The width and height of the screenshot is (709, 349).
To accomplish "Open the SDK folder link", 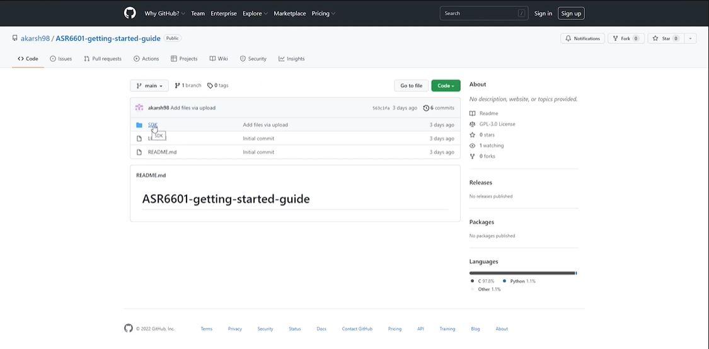I will pos(153,125).
